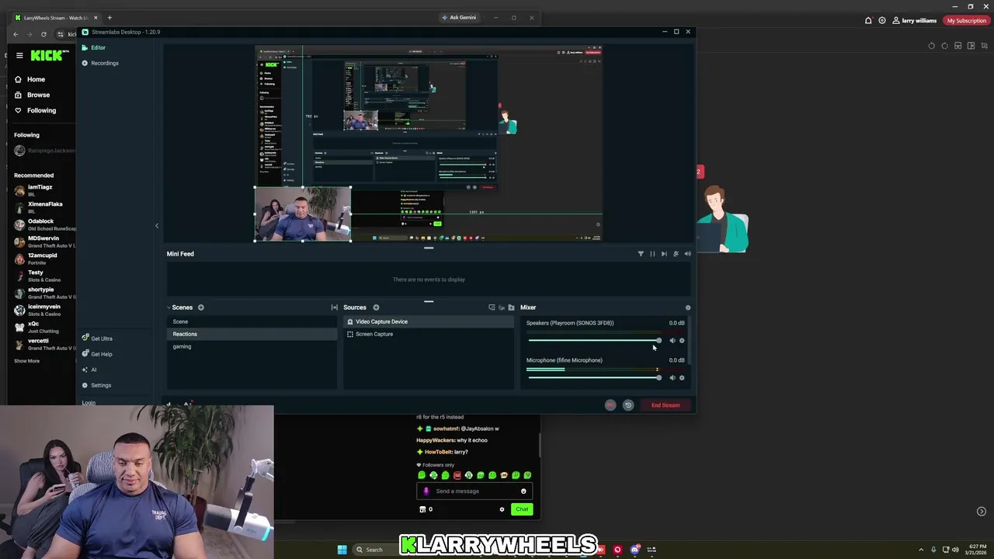Open a new browser tab with plus
Viewport: 994px width, 559px height.
109,17
